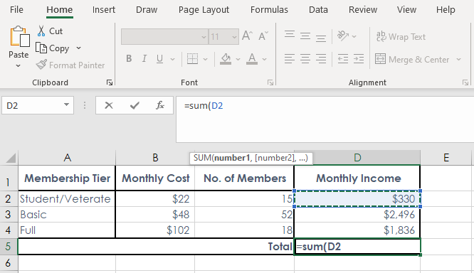Switch to the View tab
The height and width of the screenshot is (273, 474).
[406, 10]
